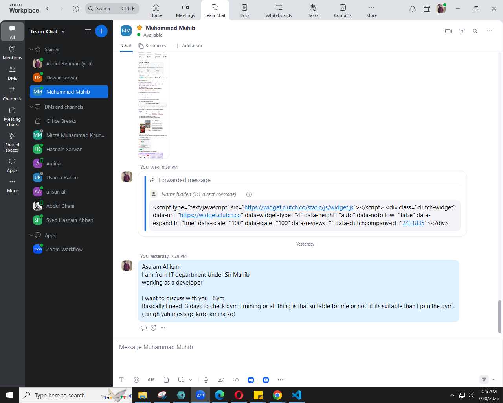
Task: Open the All chats sidebar item
Action: click(x=12, y=32)
